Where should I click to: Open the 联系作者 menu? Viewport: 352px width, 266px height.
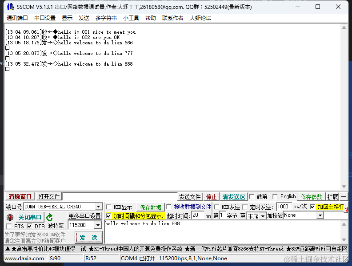pos(173,18)
